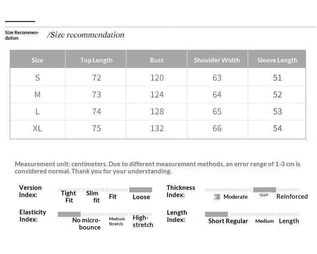The image size is (317, 254).
Task: Click the highlighted Short bar in Length Index
Action: click(x=216, y=214)
